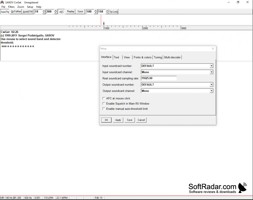Switch to the Tuning tab
Image resolution: width=253 pixels, height=200 pixels.
tap(158, 57)
